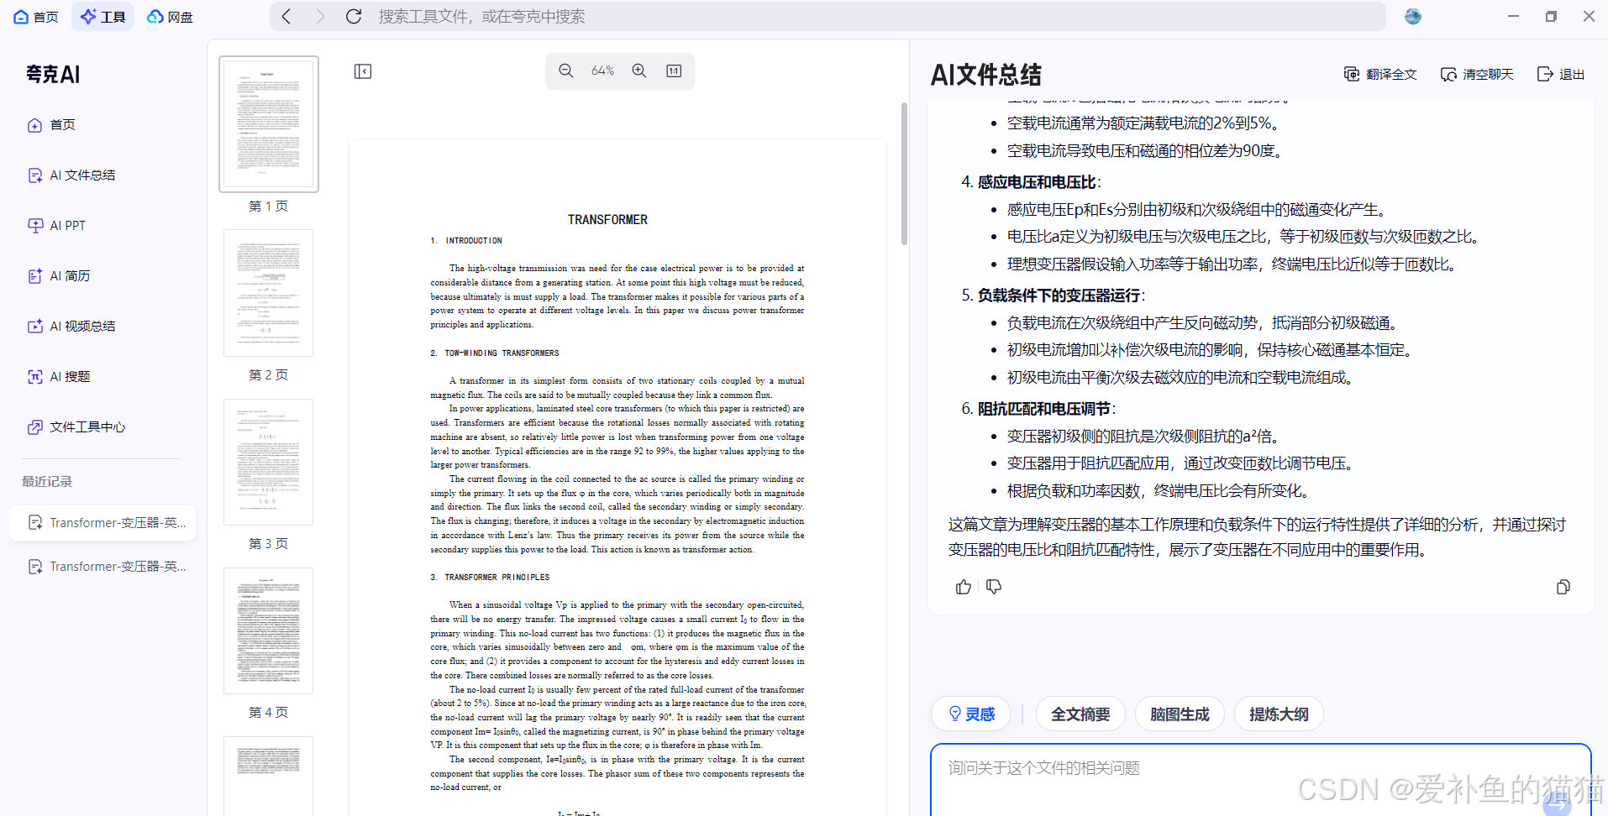Switch to the 工具 tab
1608x816 pixels.
point(103,17)
